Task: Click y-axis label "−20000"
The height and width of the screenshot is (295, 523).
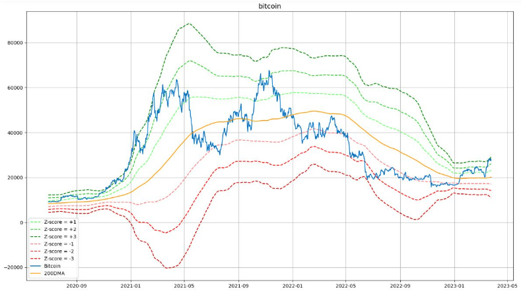Action: click(14, 267)
